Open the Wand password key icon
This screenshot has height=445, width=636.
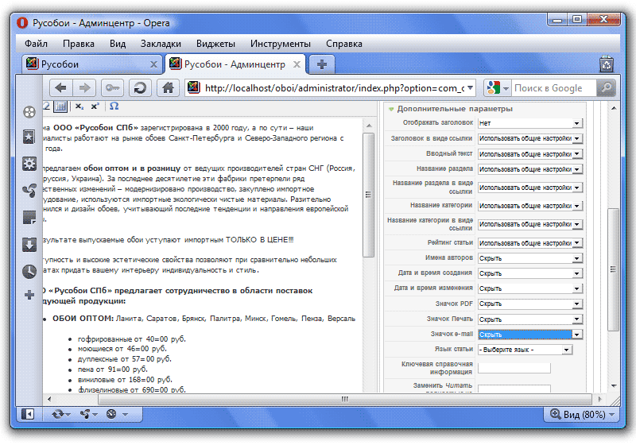click(x=112, y=88)
